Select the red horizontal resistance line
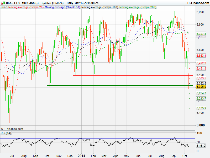 (x=131, y=75)
